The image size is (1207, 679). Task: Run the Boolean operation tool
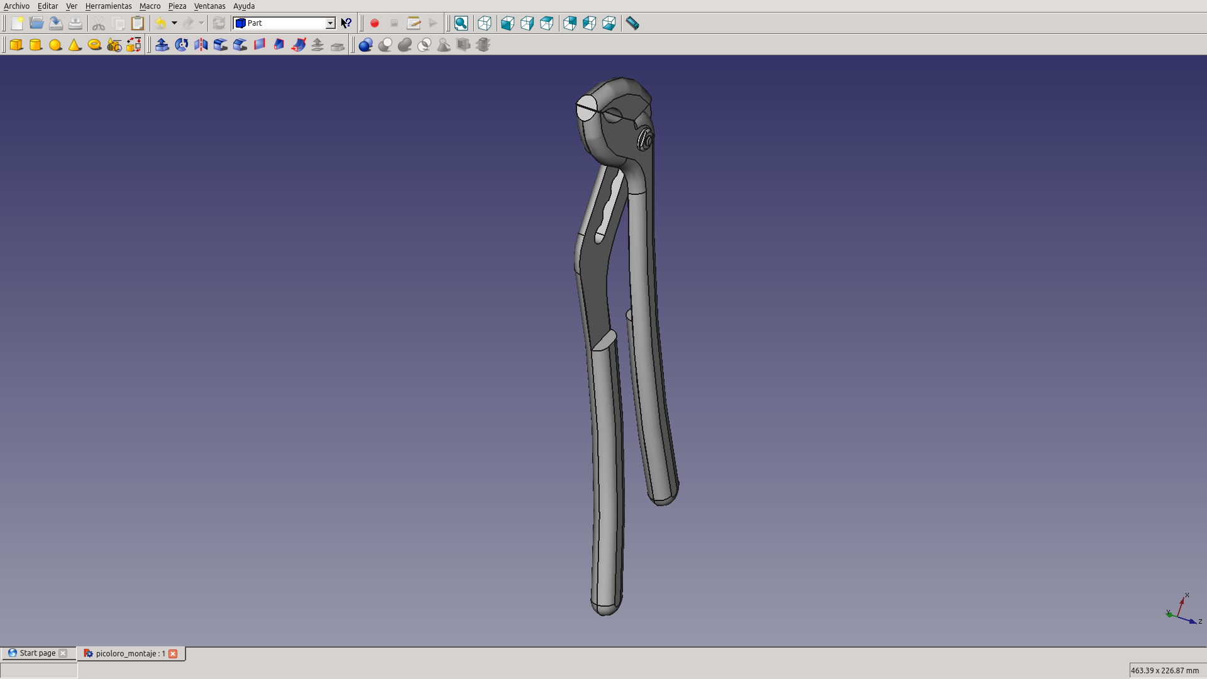(366, 45)
